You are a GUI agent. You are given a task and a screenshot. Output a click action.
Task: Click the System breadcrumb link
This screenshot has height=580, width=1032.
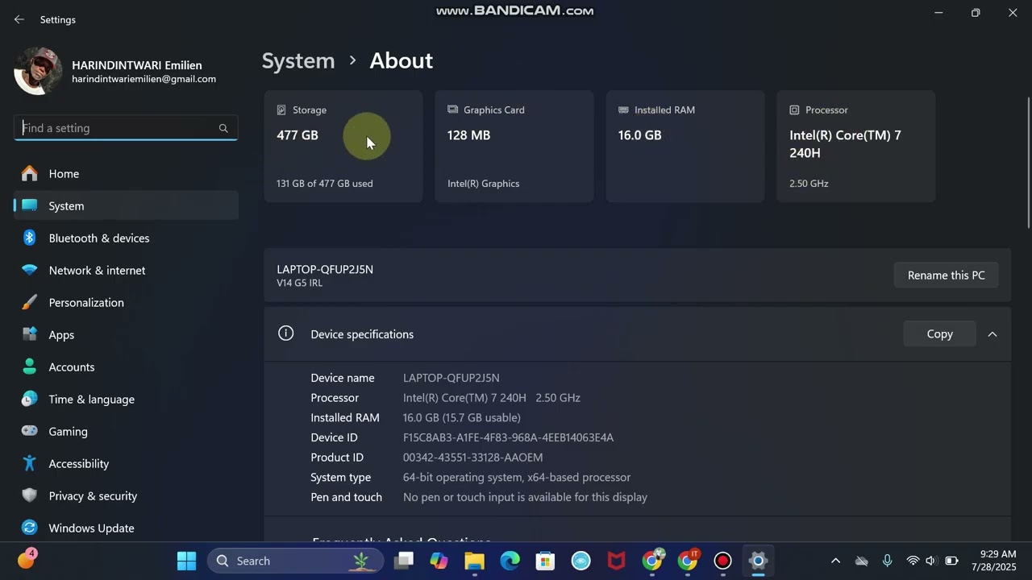click(298, 61)
